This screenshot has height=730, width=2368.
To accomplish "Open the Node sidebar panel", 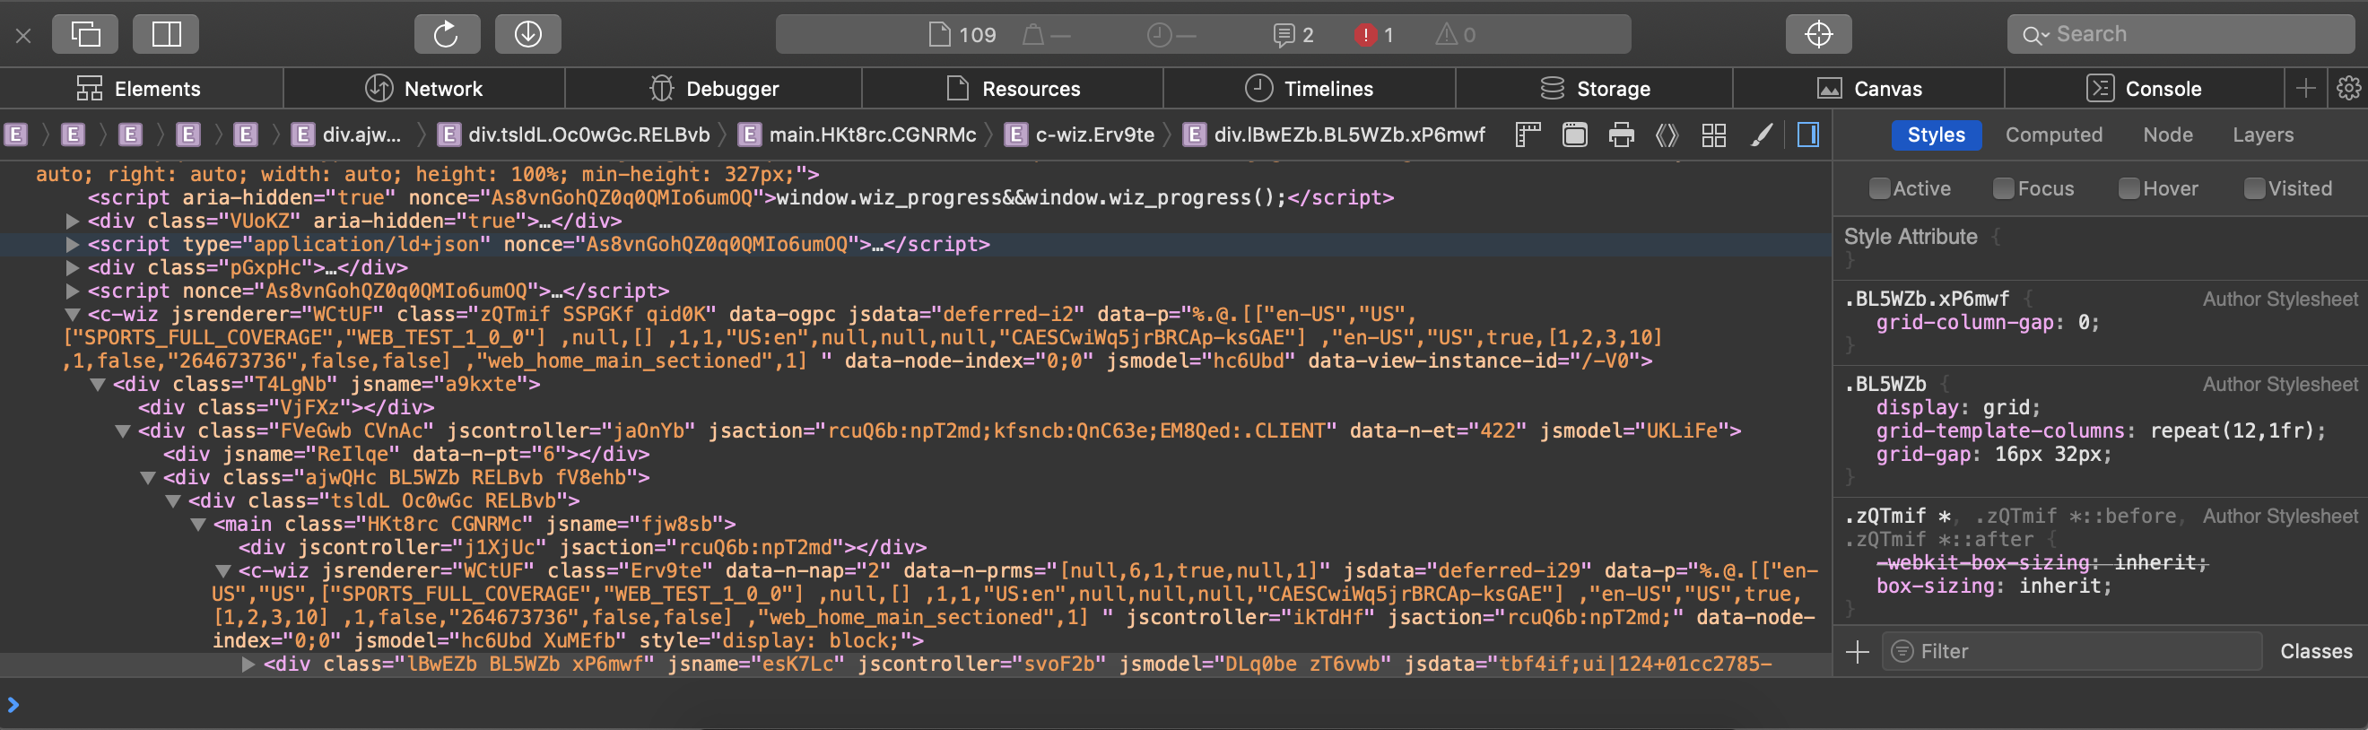I will (x=2168, y=135).
